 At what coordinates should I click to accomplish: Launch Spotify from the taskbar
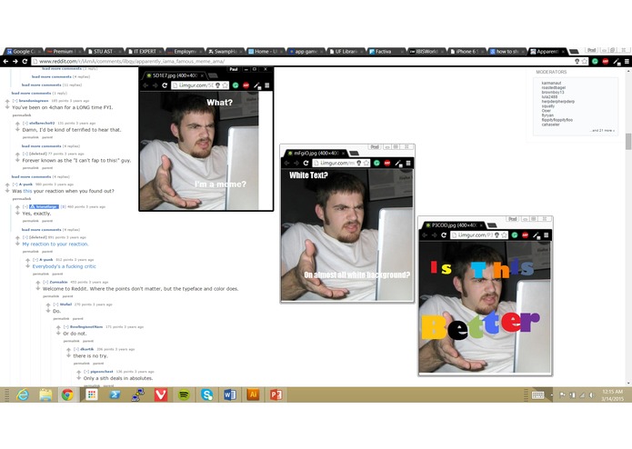point(184,394)
